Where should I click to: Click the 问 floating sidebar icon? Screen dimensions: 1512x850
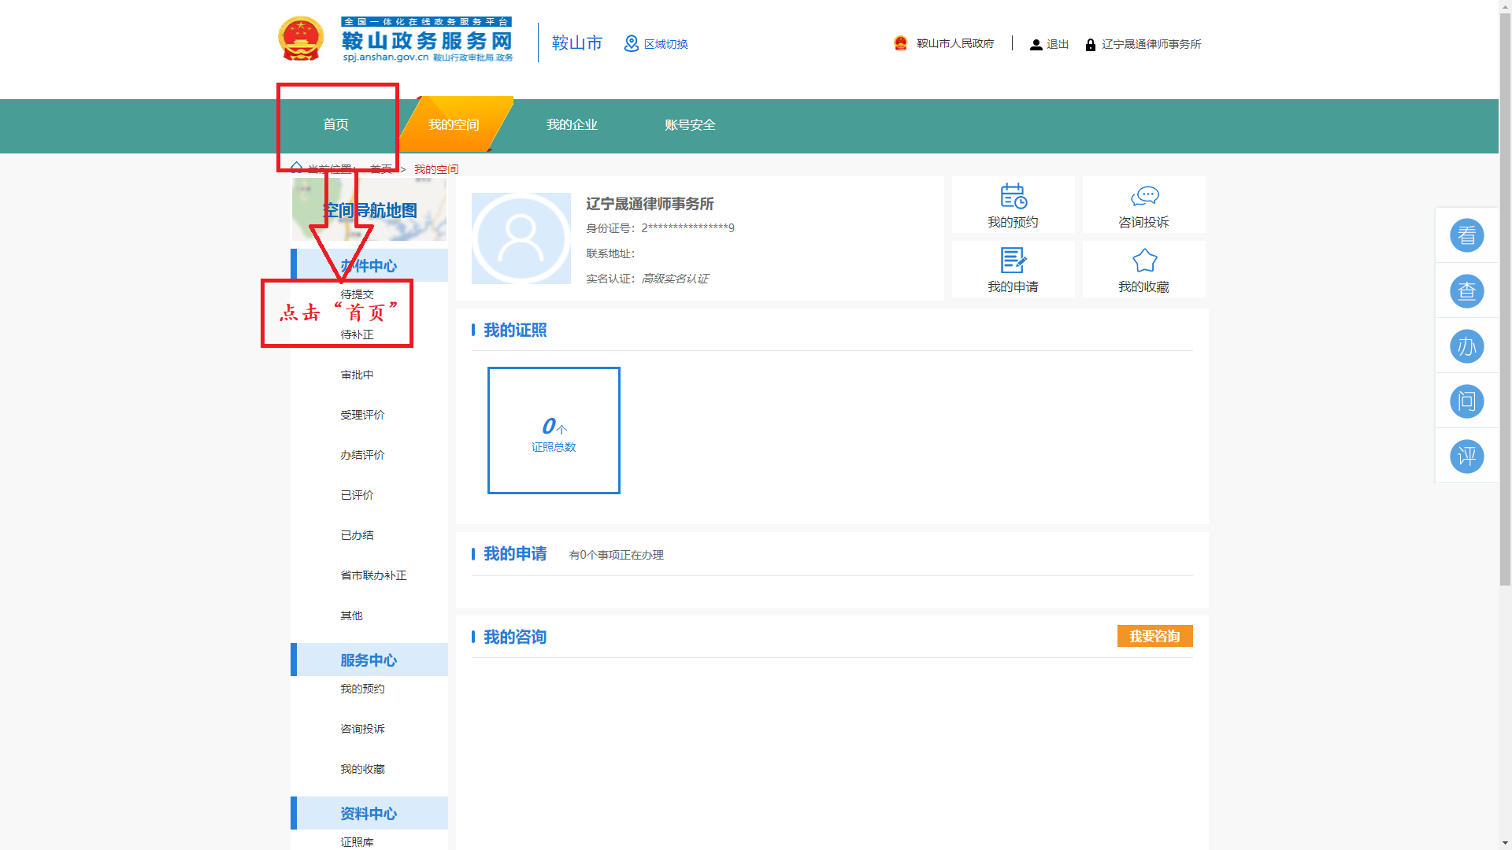click(x=1466, y=401)
